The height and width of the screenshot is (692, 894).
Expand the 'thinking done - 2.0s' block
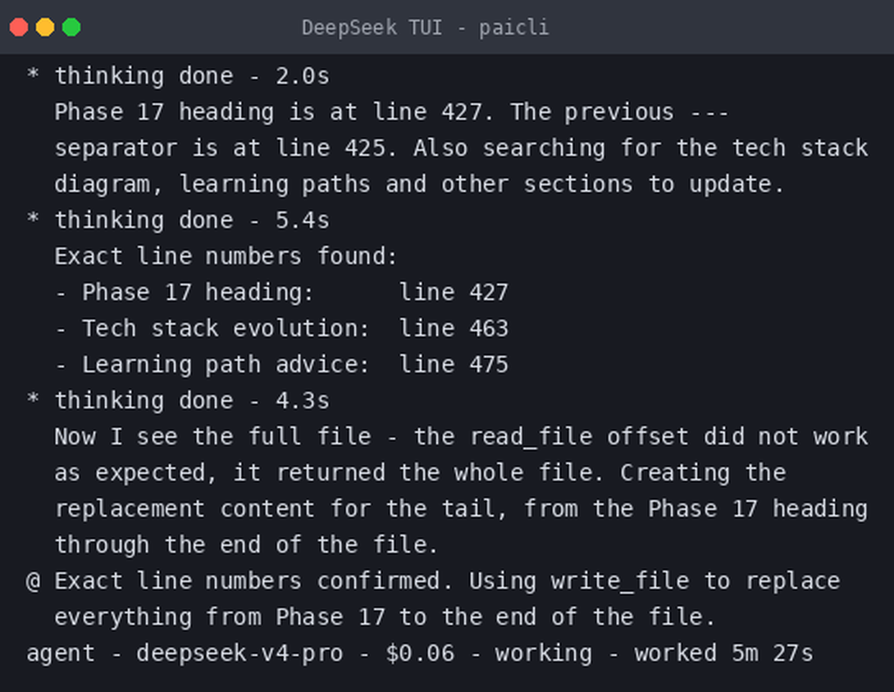pyautogui.click(x=192, y=75)
